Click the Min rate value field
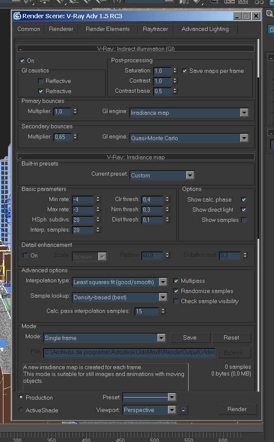 tap(83, 199)
